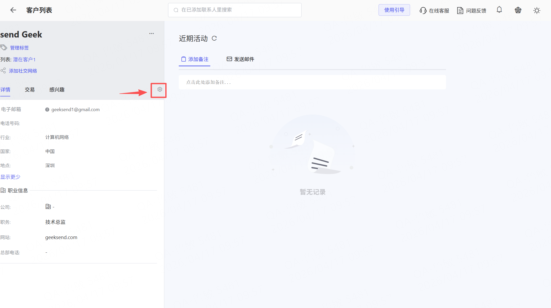The height and width of the screenshot is (308, 551).
Task: Select the 发送邮件 tab
Action: 240,59
